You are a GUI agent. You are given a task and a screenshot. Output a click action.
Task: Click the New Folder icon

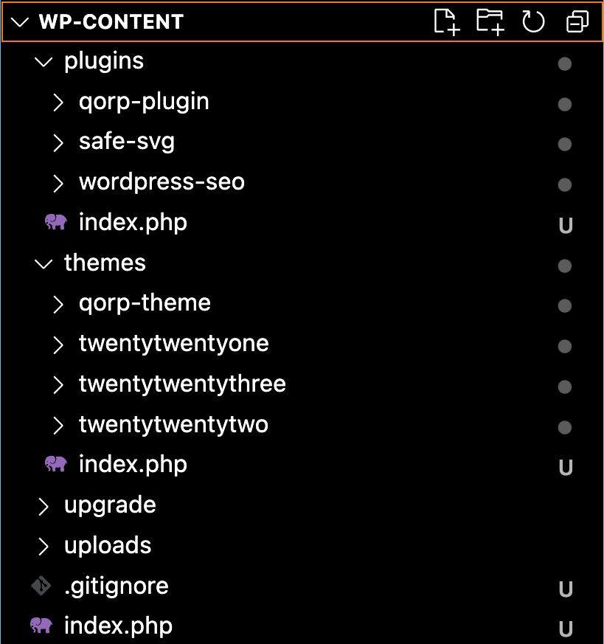tap(490, 21)
